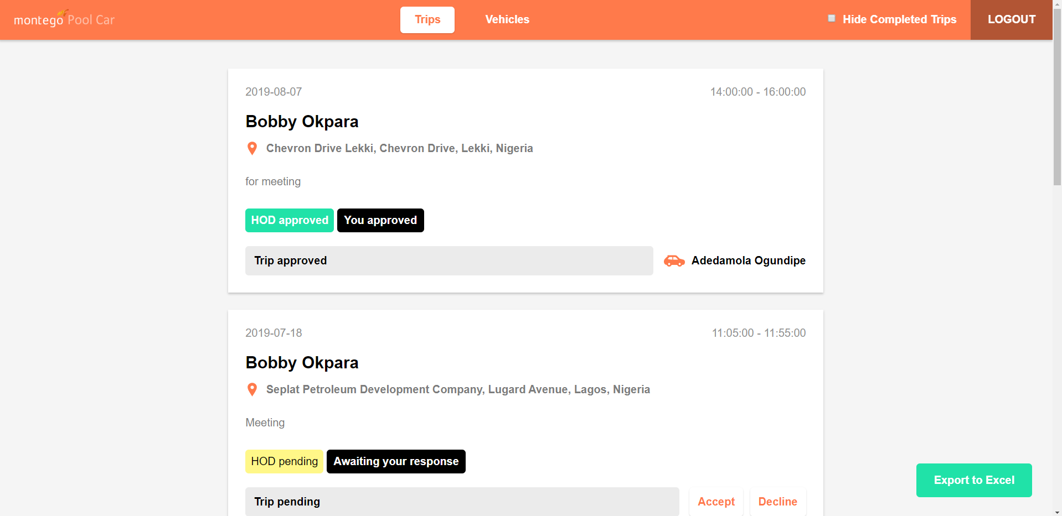This screenshot has height=516, width=1062.
Task: Accept the pending Seplat Petroleum trip
Action: 716,502
